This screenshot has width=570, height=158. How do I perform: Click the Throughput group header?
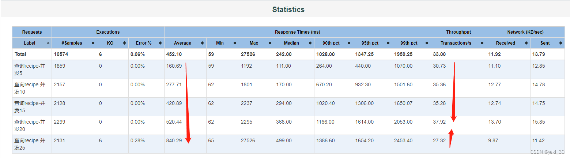pos(458,32)
